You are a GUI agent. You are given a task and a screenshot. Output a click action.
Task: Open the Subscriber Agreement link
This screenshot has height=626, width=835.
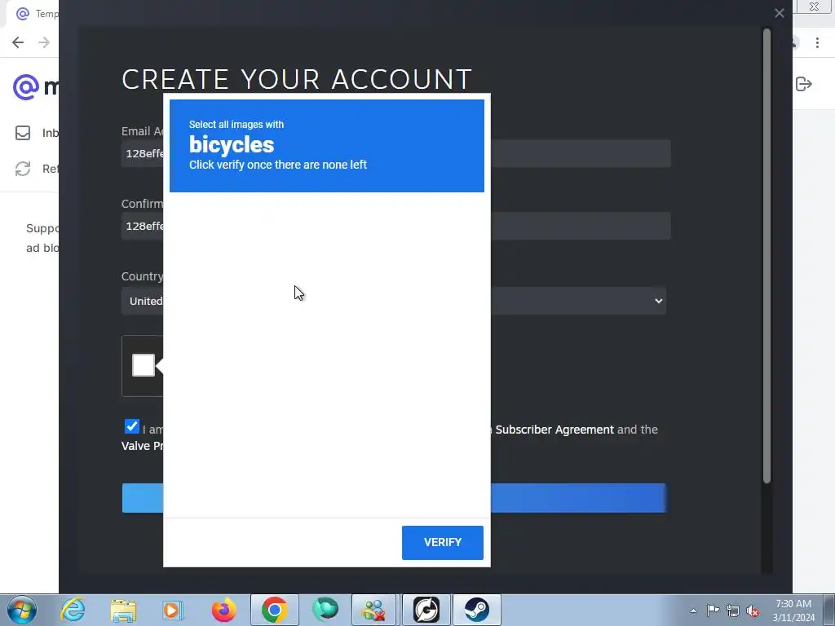coord(554,430)
